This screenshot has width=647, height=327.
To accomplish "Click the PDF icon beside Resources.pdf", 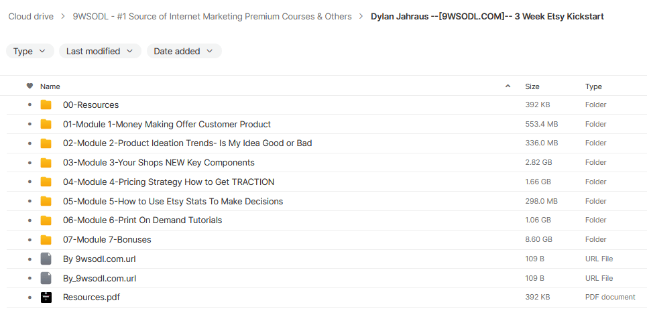I will tap(46, 298).
